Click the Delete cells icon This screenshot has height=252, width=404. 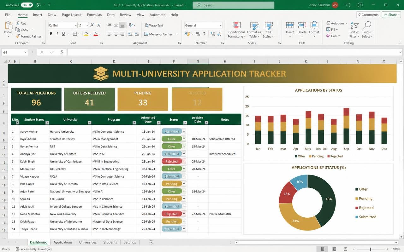[x=302, y=26]
